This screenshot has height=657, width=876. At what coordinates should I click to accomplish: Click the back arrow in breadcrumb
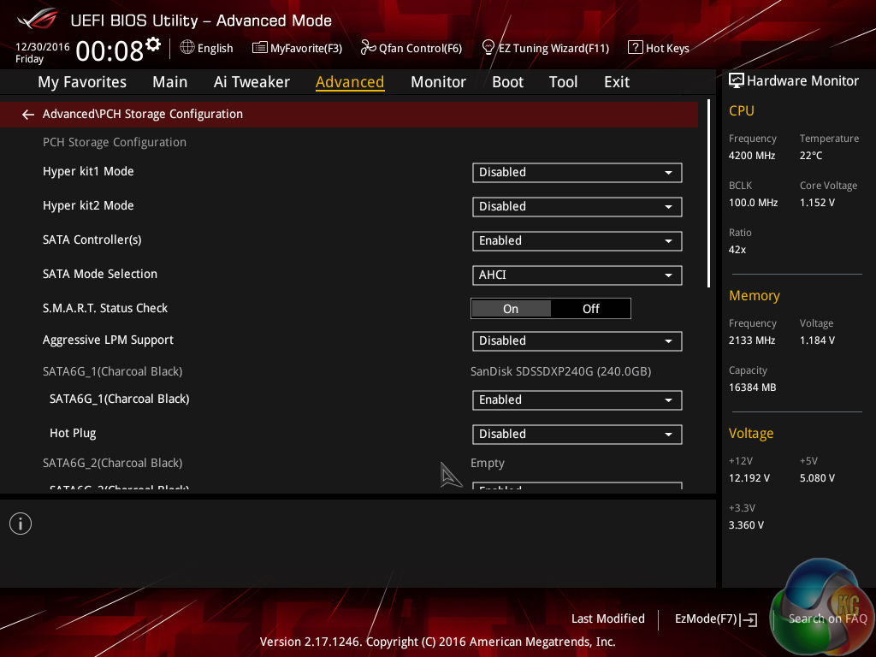click(x=27, y=115)
